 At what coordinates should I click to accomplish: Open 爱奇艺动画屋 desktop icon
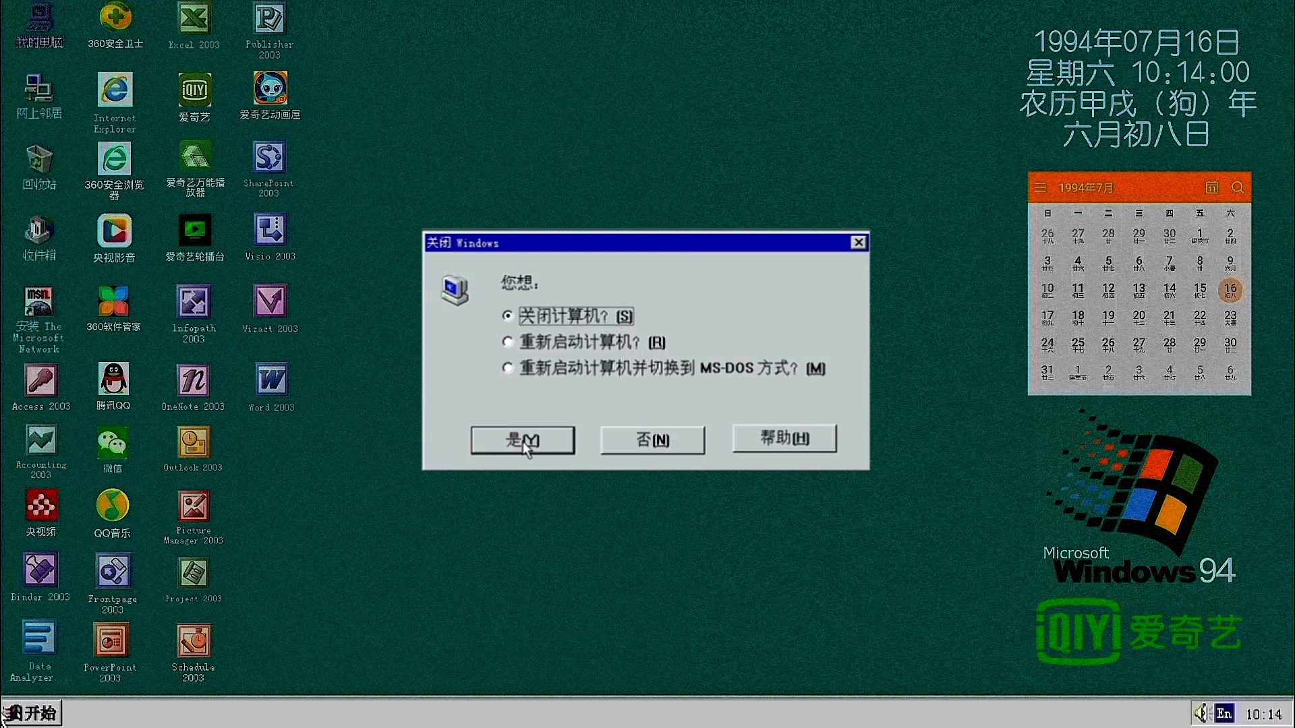point(270,96)
